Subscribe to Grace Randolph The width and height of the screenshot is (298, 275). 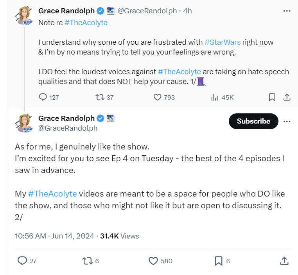253,121
